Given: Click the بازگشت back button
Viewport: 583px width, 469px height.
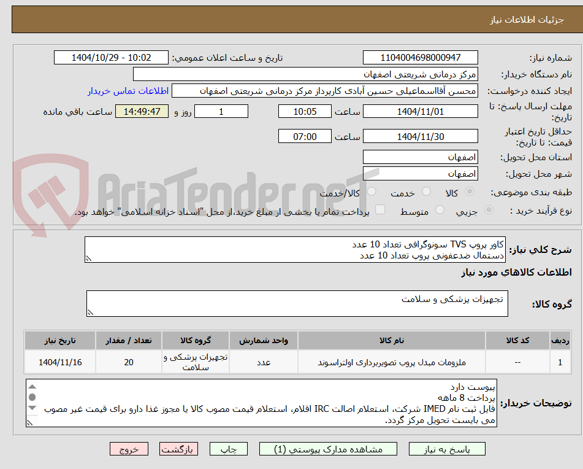Looking at the screenshot, I should (178, 449).
